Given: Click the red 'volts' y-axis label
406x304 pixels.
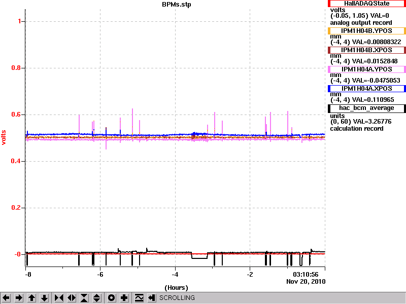Looking at the screenshot, I should [4, 137].
